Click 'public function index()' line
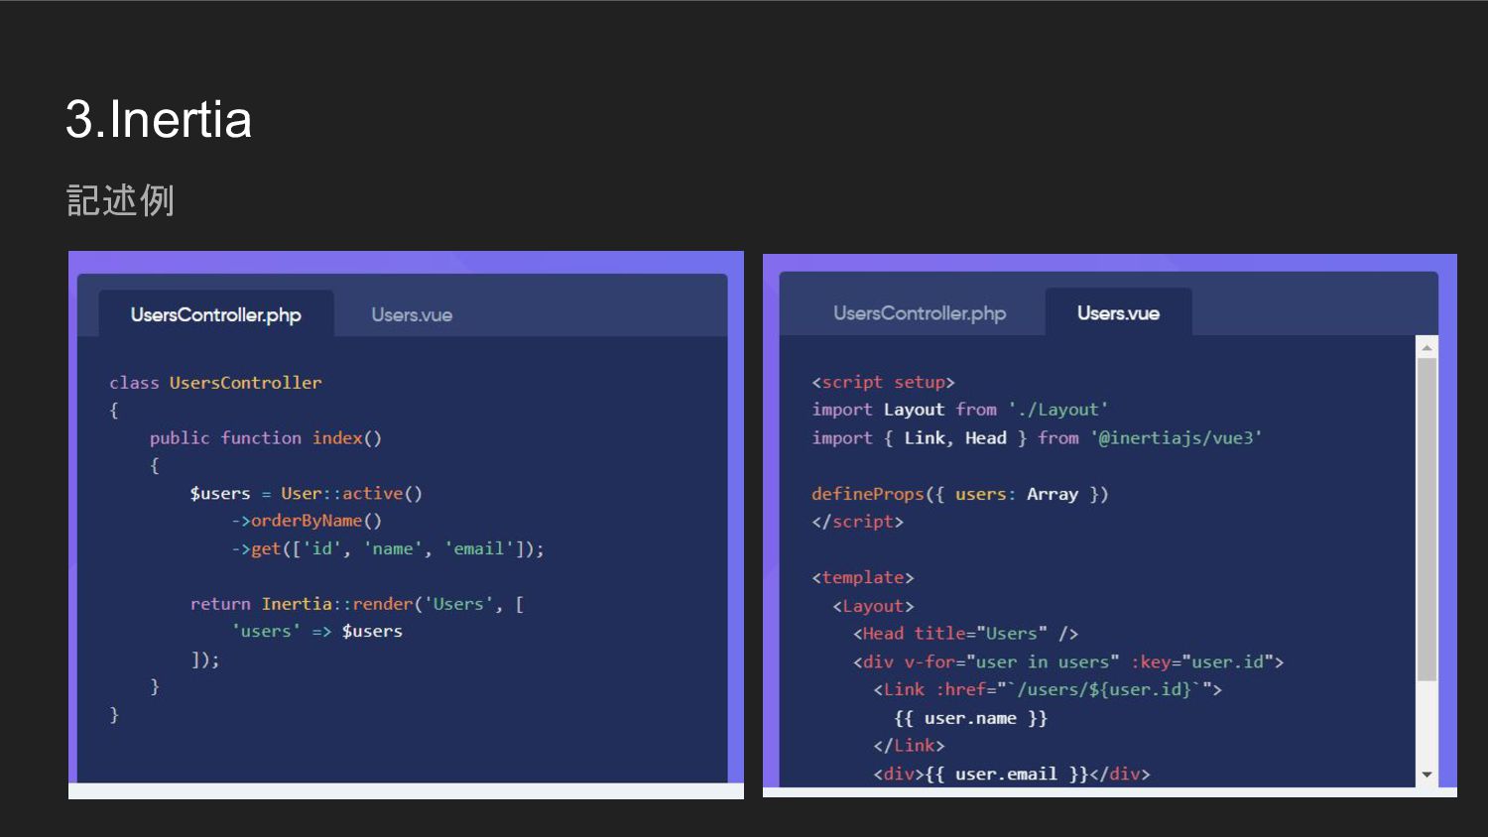Viewport: 1488px width, 837px height. pos(266,438)
